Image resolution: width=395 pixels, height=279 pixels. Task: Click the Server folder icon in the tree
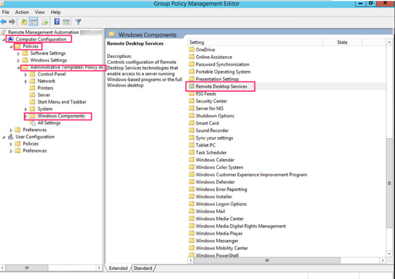click(x=32, y=95)
